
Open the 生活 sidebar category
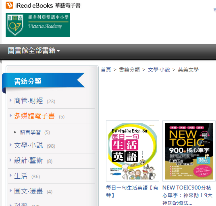(21, 176)
